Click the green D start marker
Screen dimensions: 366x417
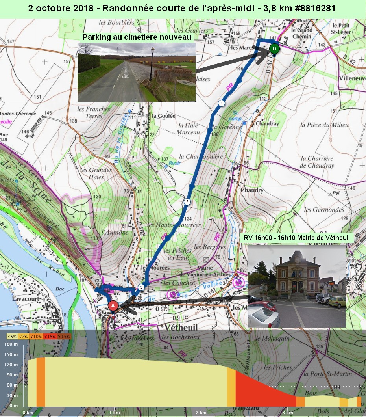coord(274,48)
